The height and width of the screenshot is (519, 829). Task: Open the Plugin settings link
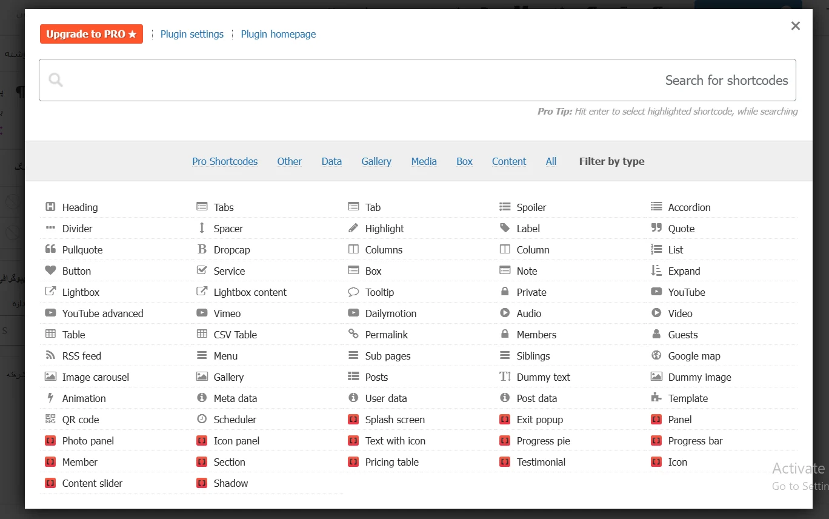(192, 34)
